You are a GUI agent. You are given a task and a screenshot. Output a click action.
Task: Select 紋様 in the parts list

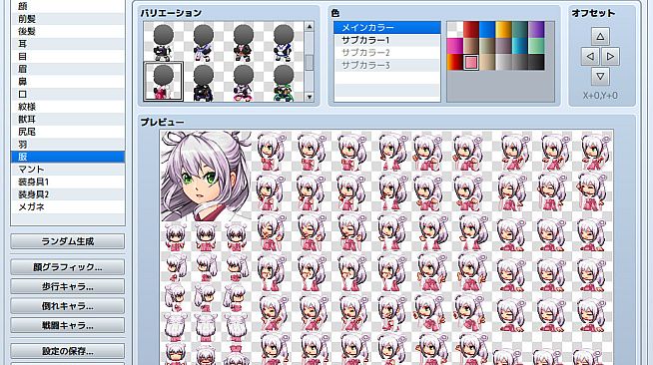coord(68,107)
